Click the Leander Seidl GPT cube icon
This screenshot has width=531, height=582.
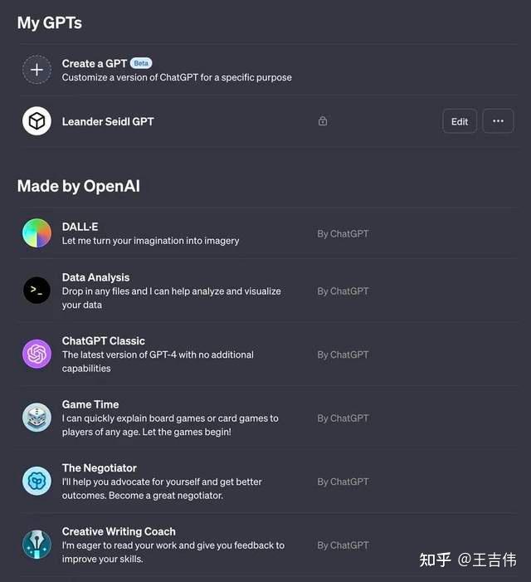coord(37,121)
